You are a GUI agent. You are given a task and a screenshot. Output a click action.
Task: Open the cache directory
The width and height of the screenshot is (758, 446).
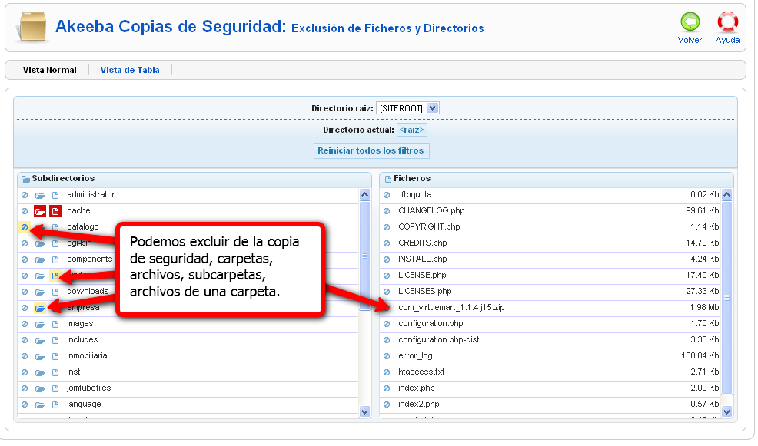(x=78, y=211)
